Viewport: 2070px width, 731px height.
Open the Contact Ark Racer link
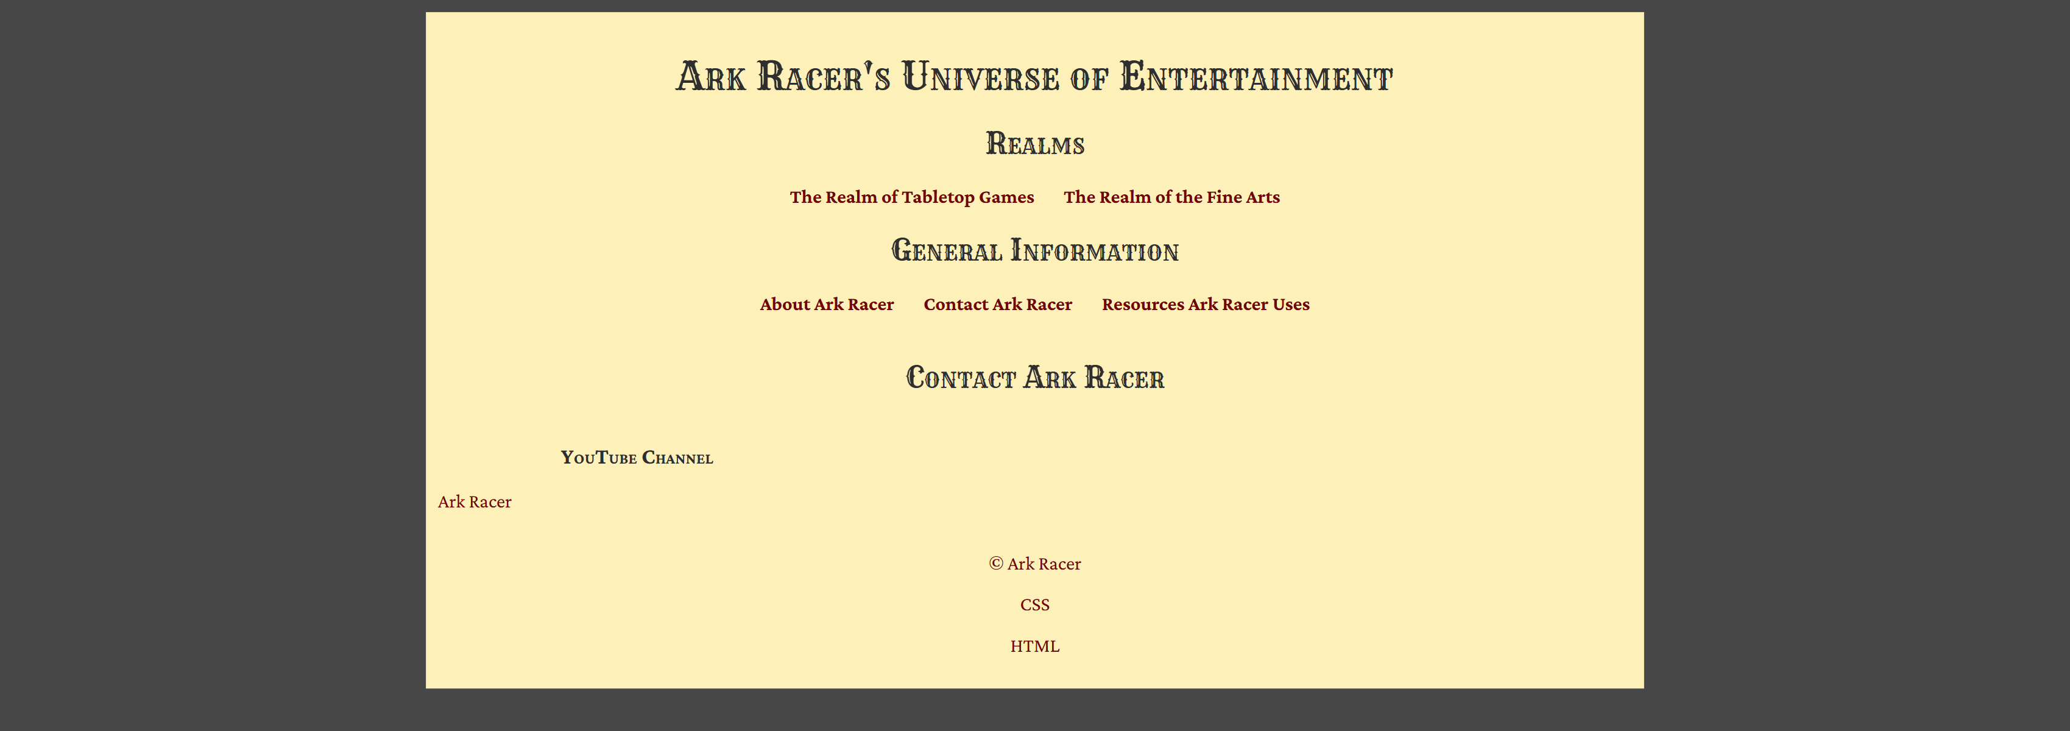coord(997,305)
